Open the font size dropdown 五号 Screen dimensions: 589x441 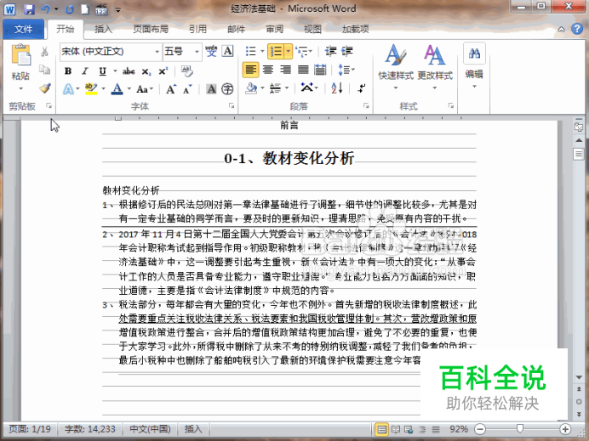[x=197, y=51]
